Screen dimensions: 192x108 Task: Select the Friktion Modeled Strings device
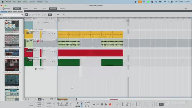pyautogui.click(x=12, y=81)
